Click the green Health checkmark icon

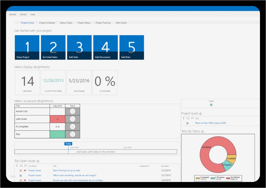click(211, 105)
